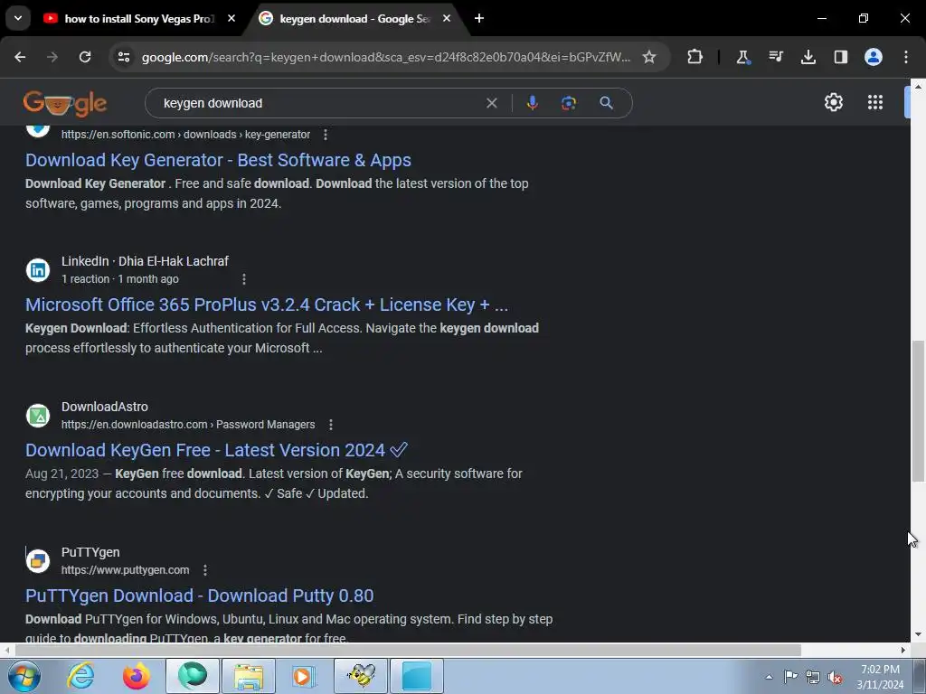
Task: Open Download KeyGen Free Latest Version link
Action: [216, 450]
